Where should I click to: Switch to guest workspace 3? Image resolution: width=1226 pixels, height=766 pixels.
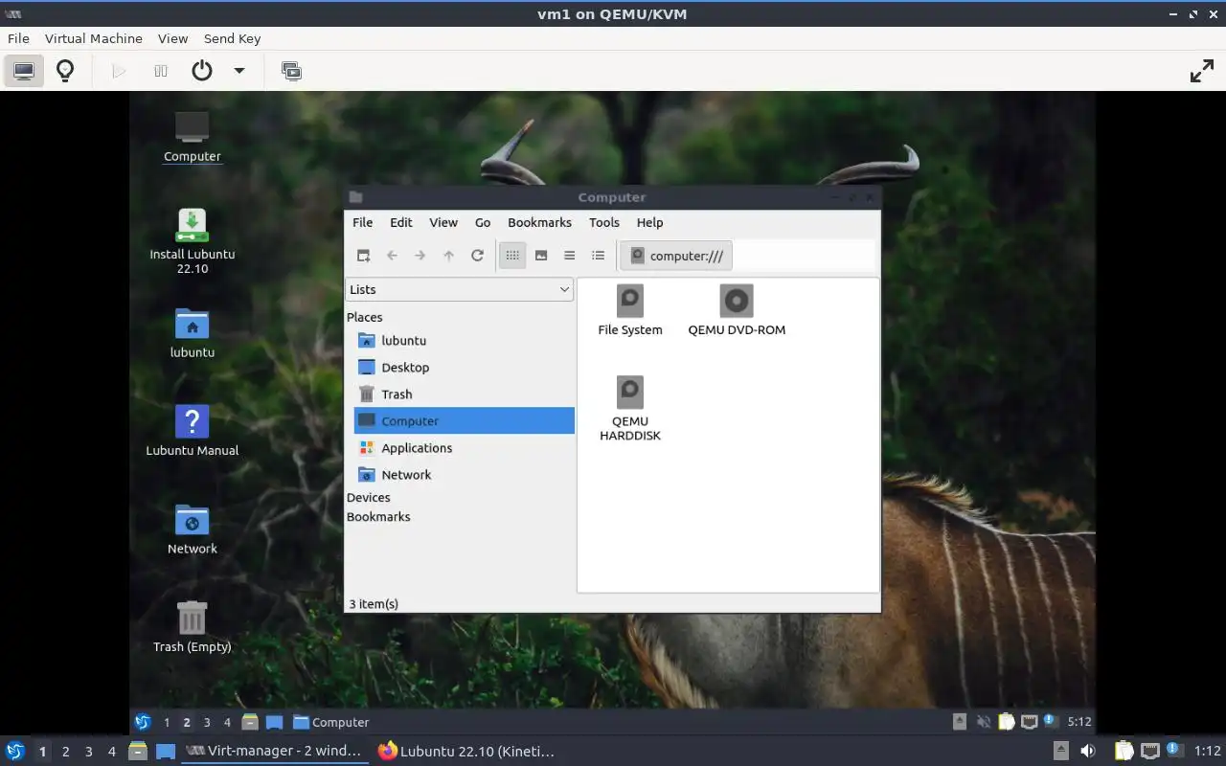point(207,722)
